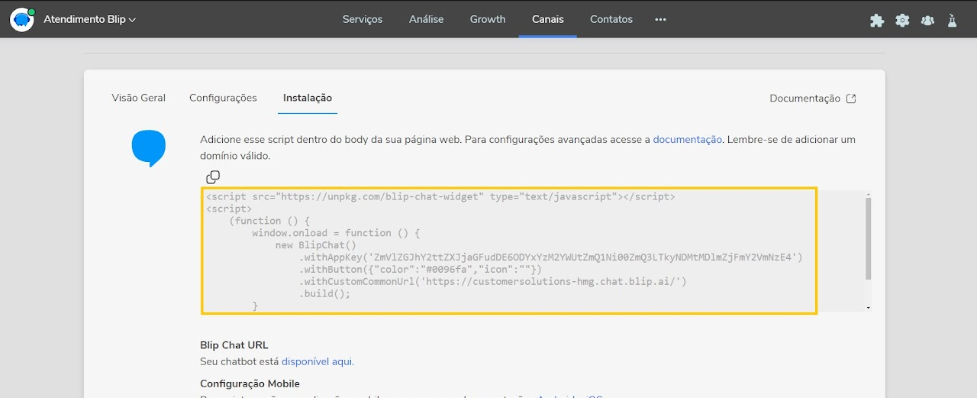Click the code box vertical scrollbar thumb
The height and width of the screenshot is (398, 977).
[x=869, y=239]
